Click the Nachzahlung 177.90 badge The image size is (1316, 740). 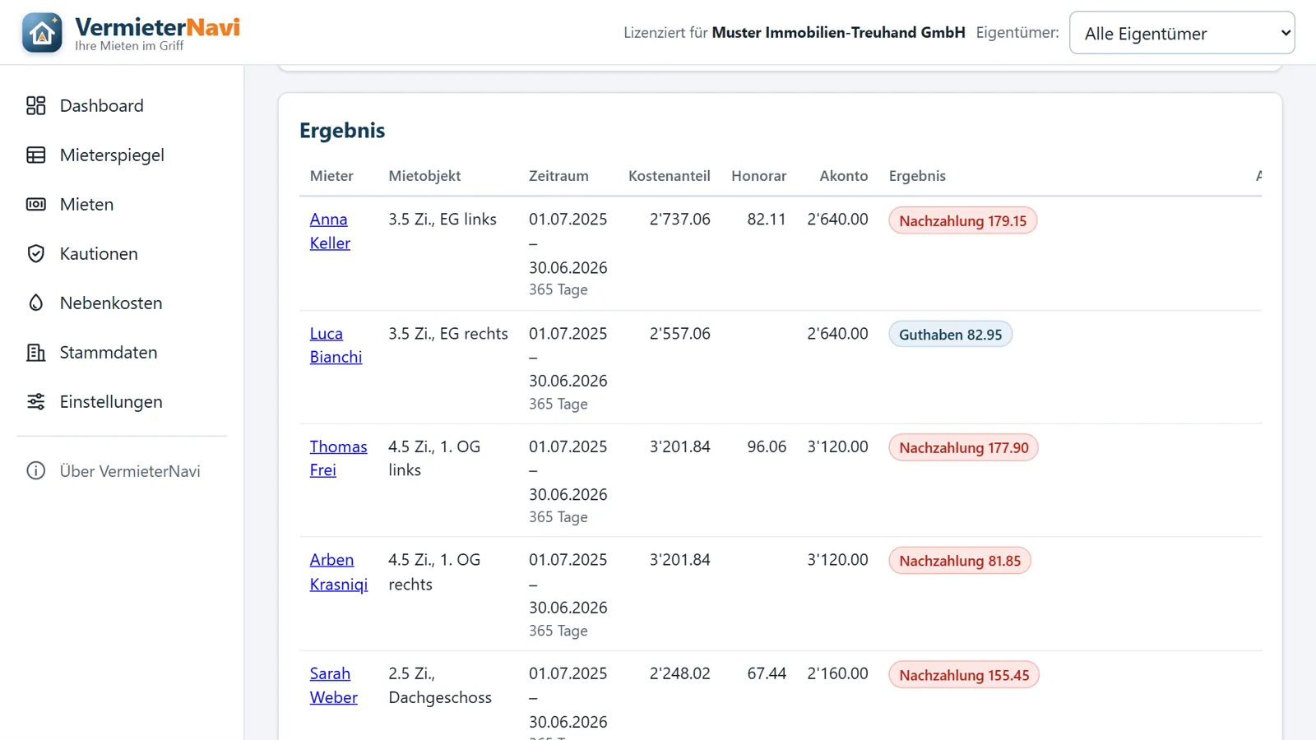pyautogui.click(x=963, y=448)
